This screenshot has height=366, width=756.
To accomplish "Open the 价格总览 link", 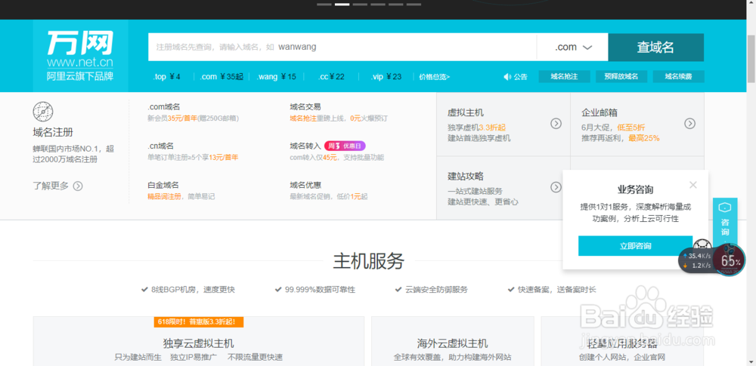I will point(434,76).
